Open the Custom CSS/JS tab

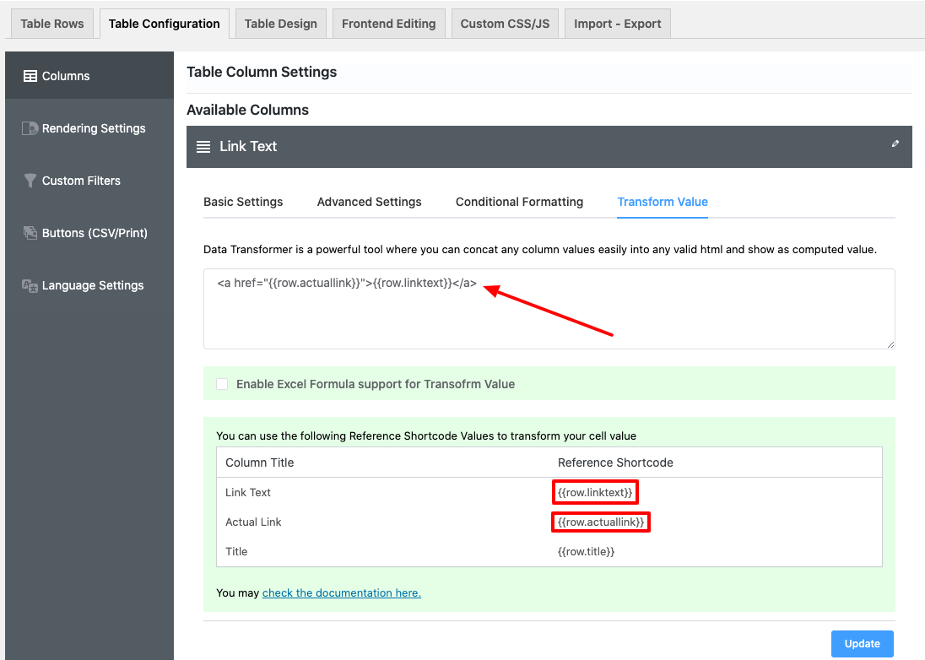[504, 23]
